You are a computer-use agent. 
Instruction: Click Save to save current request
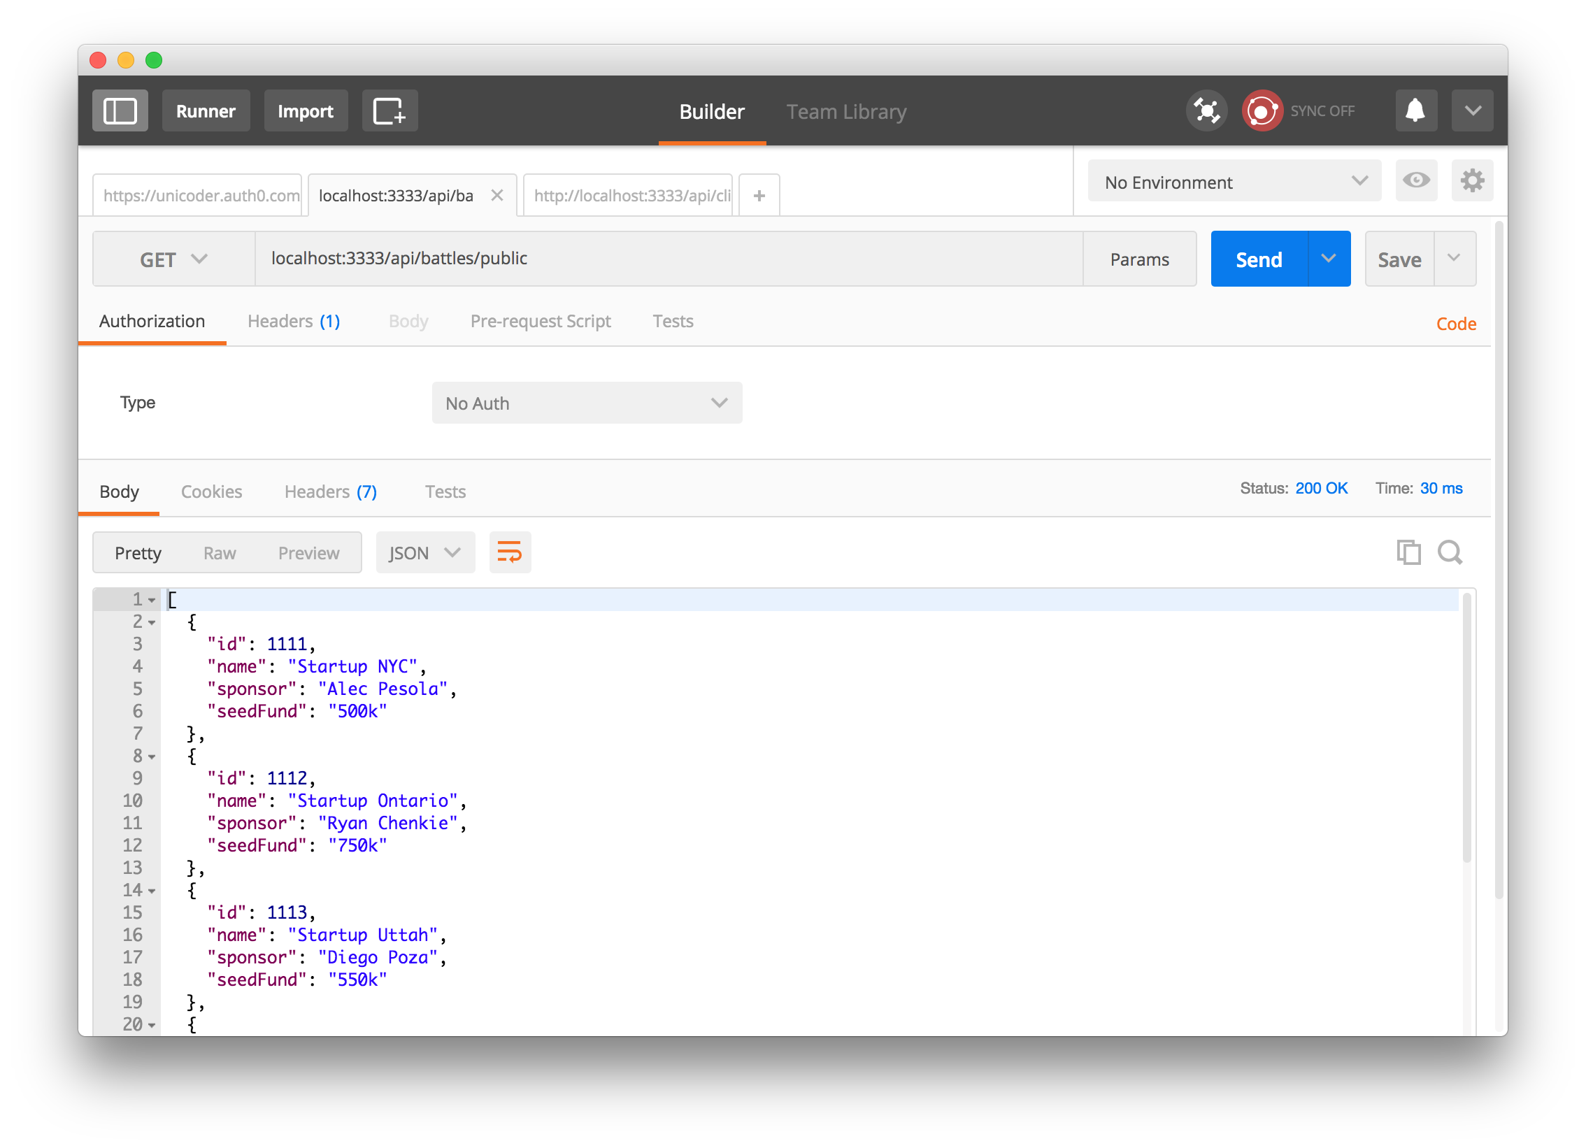click(1400, 259)
